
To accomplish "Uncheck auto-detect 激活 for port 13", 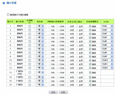I will coord(90,73).
